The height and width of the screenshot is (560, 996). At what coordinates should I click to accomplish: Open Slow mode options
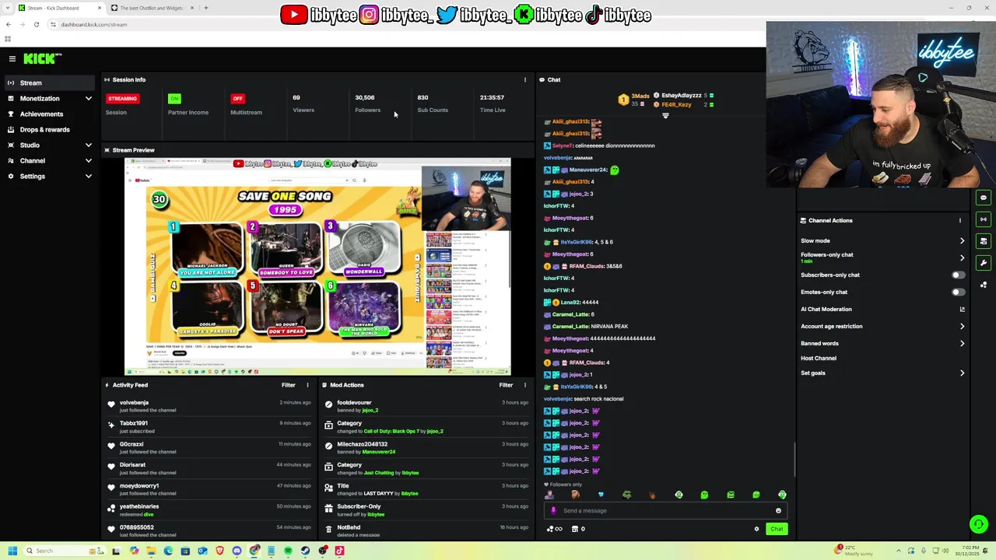click(882, 241)
